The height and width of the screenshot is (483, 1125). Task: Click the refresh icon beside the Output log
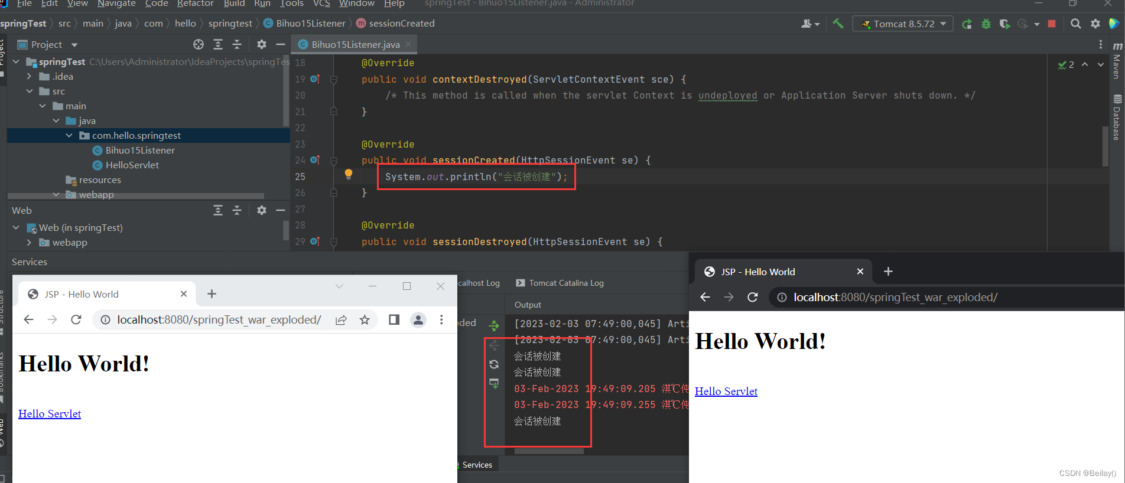pos(494,364)
